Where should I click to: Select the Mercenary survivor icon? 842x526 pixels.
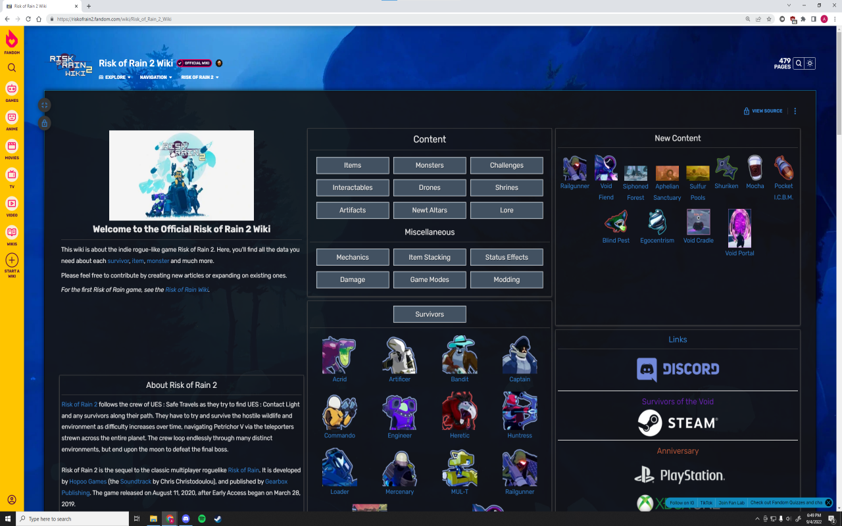(x=399, y=467)
